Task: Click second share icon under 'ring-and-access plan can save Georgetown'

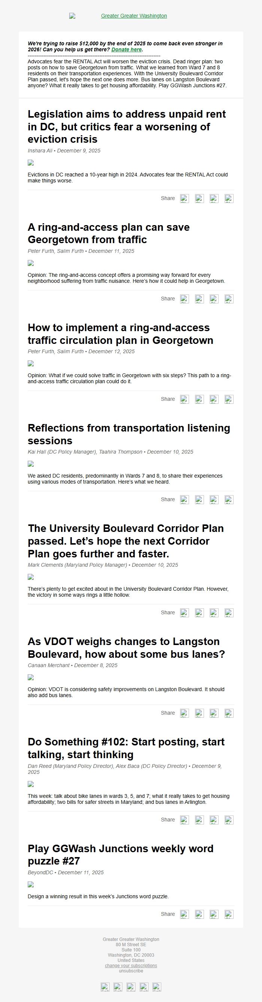Action: tap(199, 299)
